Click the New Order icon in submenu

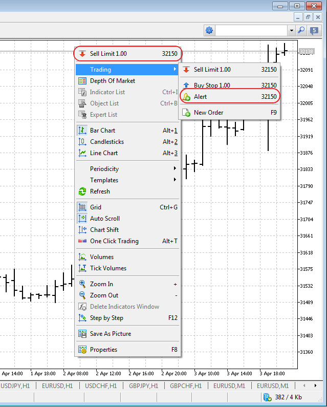pos(186,113)
